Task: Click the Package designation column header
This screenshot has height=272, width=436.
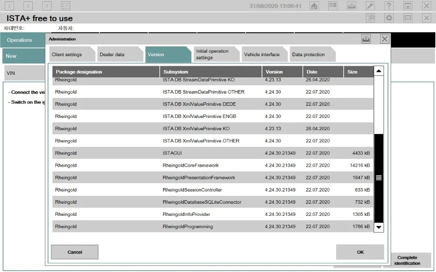Action: coord(106,72)
